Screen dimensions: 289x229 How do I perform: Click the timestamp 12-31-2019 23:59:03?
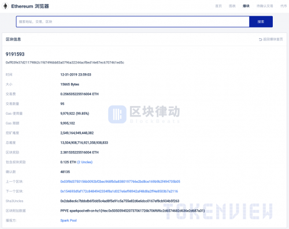pos(76,74)
